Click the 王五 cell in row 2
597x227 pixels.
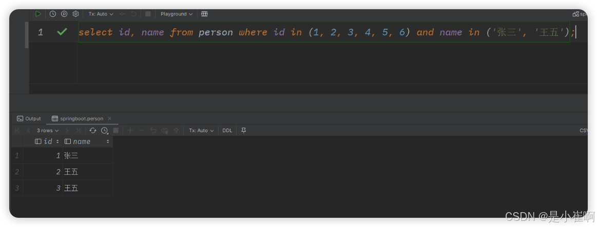(88, 172)
